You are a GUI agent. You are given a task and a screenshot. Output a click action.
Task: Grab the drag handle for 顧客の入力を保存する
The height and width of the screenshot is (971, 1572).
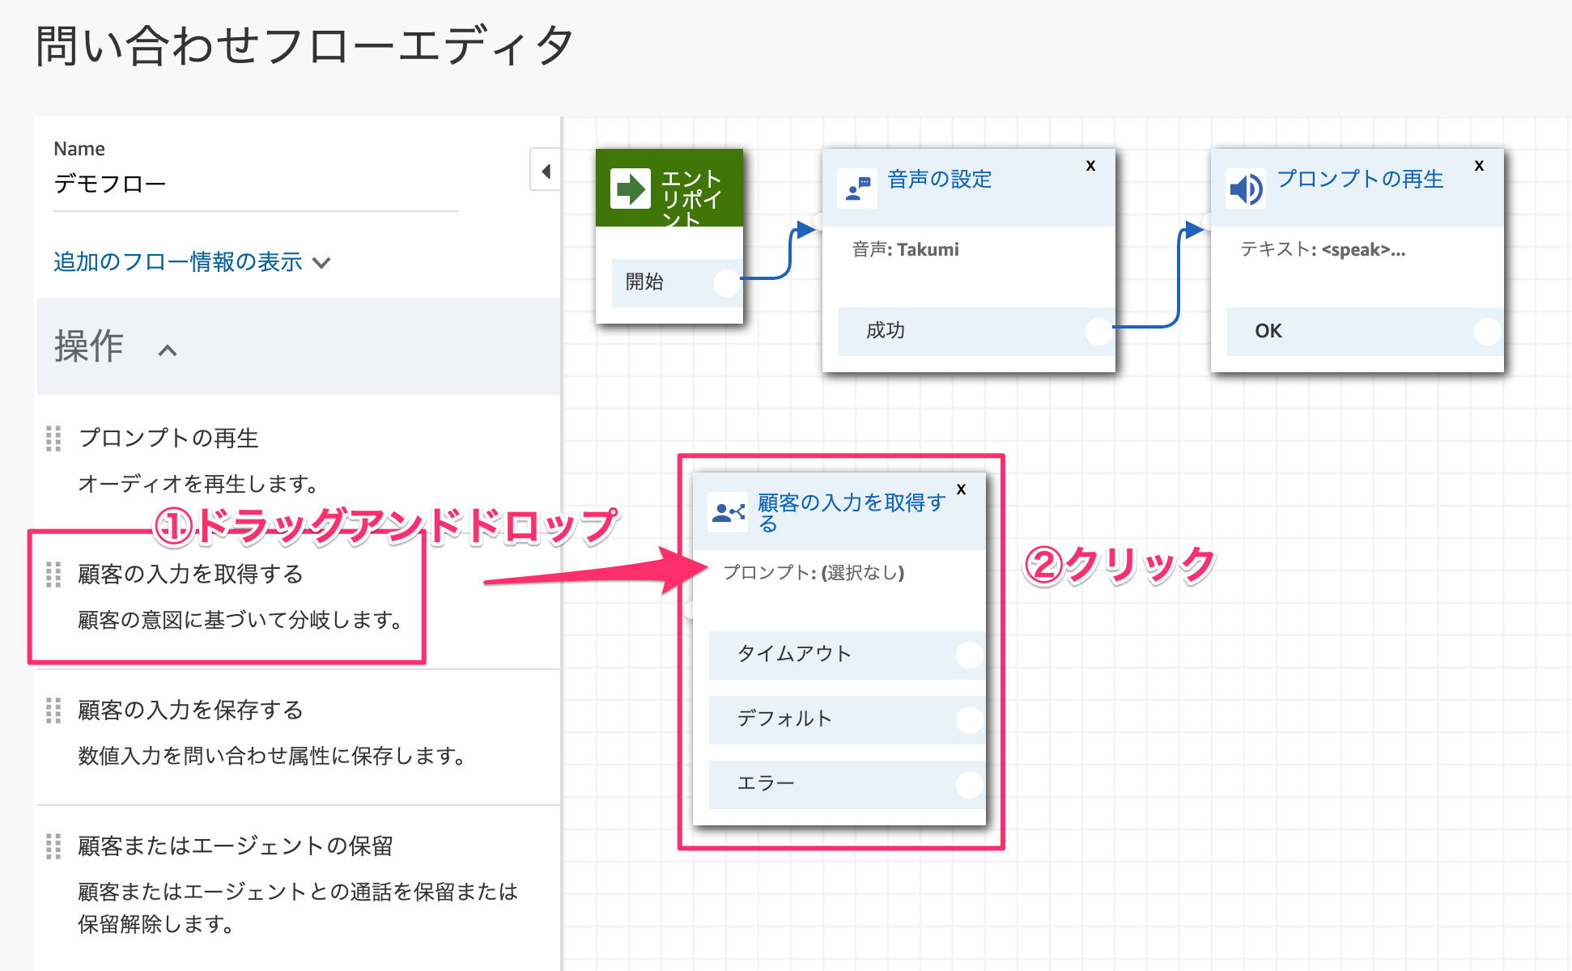pyautogui.click(x=53, y=710)
